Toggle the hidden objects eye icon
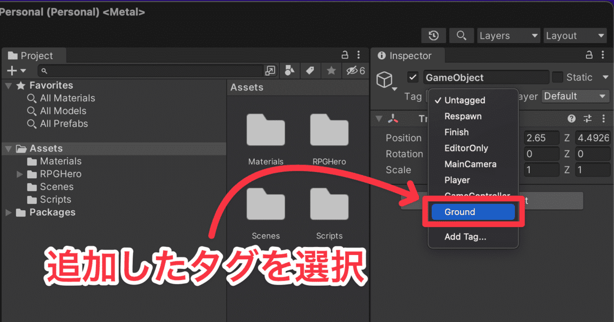This screenshot has width=614, height=322. (x=351, y=70)
